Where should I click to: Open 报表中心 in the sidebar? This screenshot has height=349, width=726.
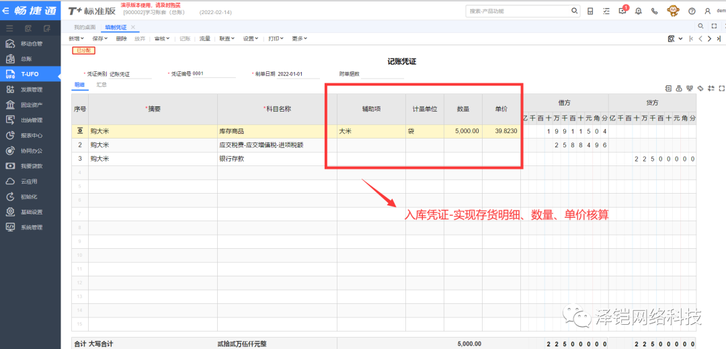pyautogui.click(x=31, y=135)
